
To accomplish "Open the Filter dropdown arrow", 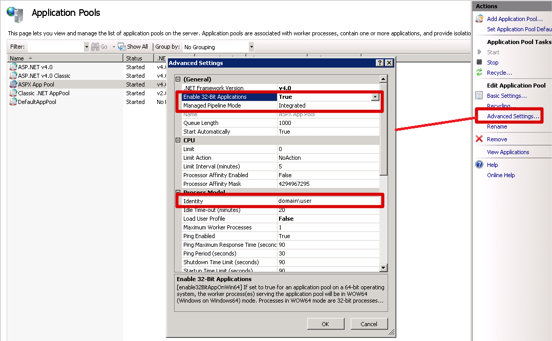I will tap(86, 47).
